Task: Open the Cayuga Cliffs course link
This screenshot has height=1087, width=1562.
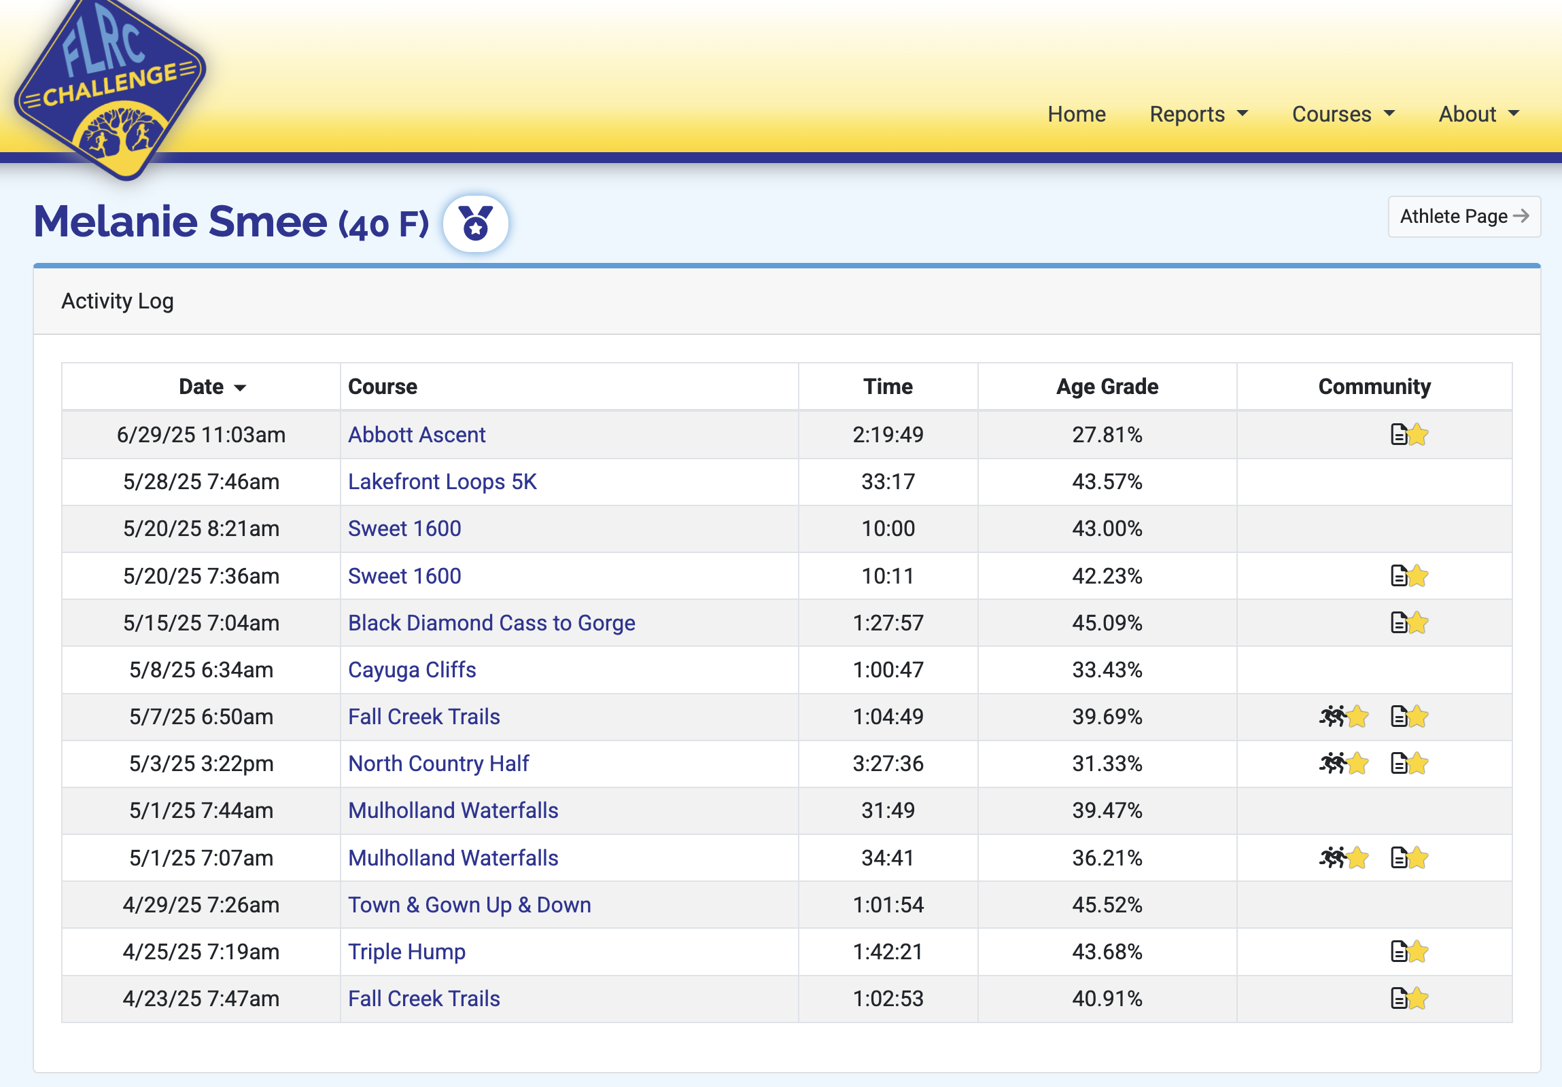Action: [x=412, y=670]
